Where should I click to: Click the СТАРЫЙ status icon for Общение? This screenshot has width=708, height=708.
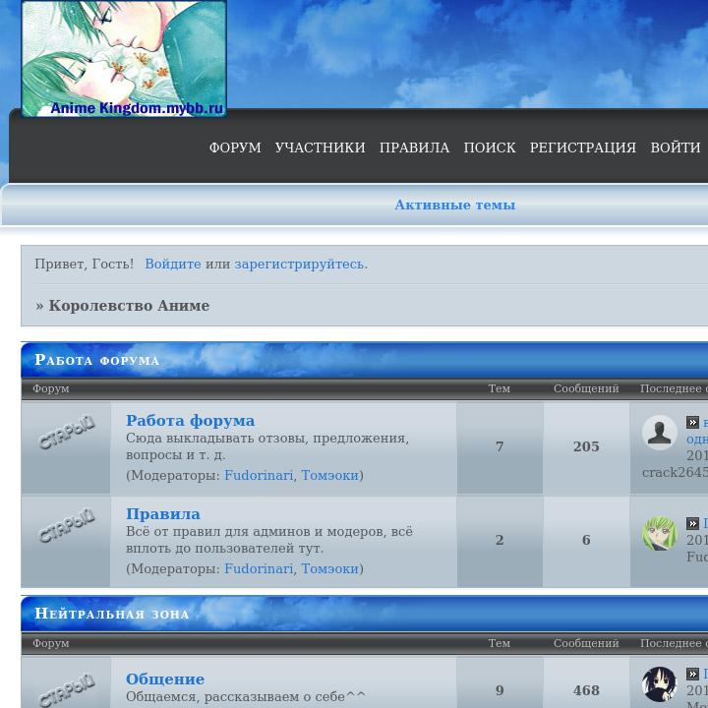click(x=67, y=690)
